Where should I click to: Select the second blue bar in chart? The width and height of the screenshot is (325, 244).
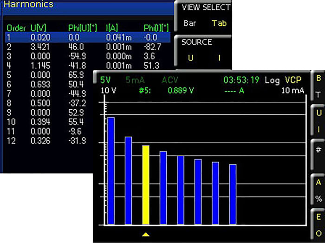pyautogui.click(x=128, y=181)
